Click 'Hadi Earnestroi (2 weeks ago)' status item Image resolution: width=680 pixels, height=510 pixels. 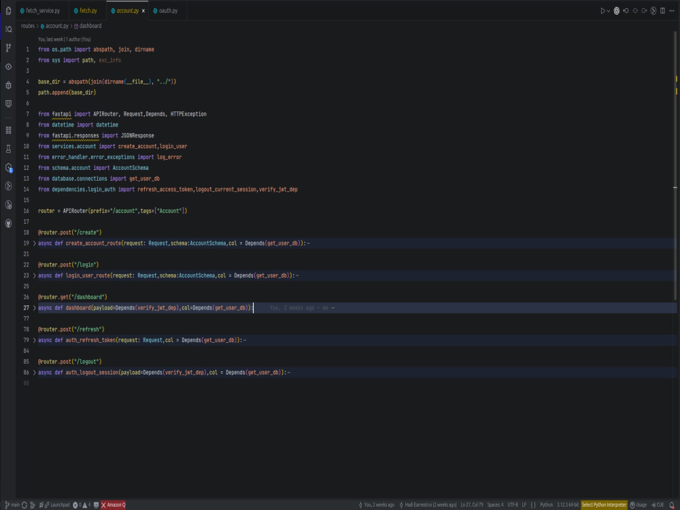click(x=428, y=505)
